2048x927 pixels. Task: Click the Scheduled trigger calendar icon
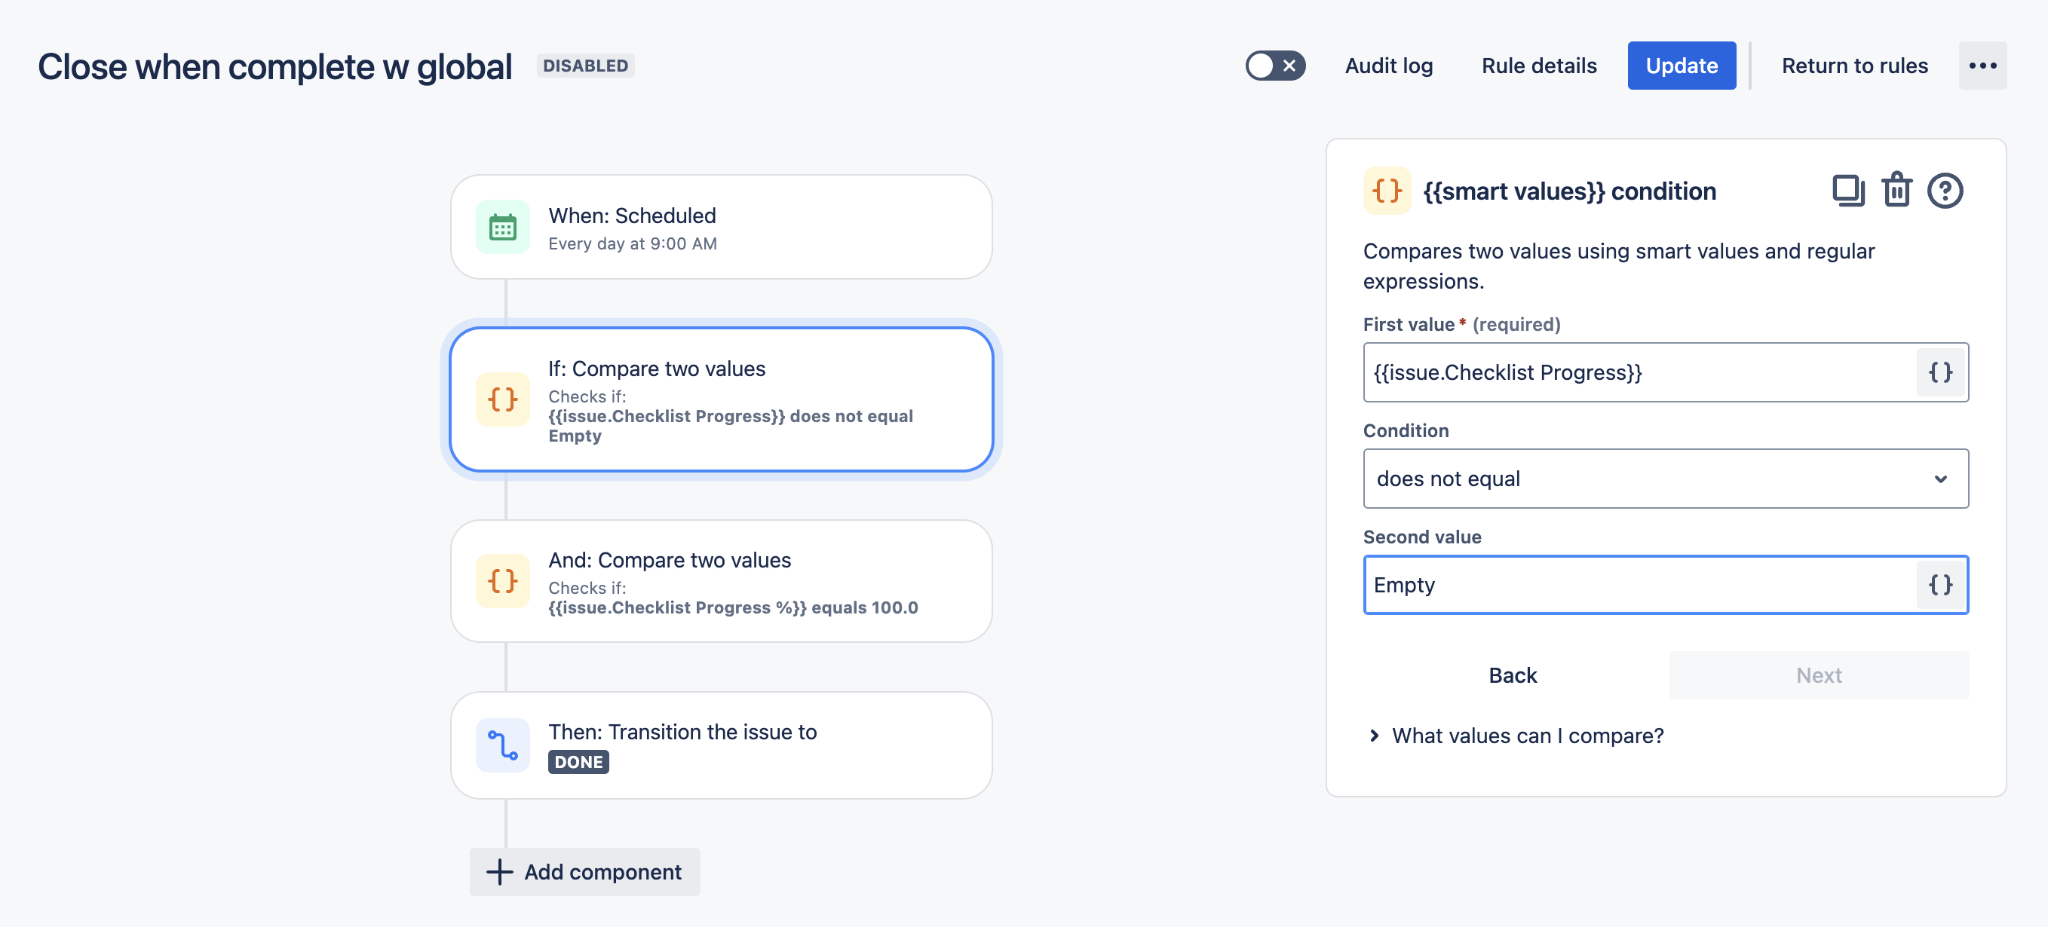tap(502, 227)
